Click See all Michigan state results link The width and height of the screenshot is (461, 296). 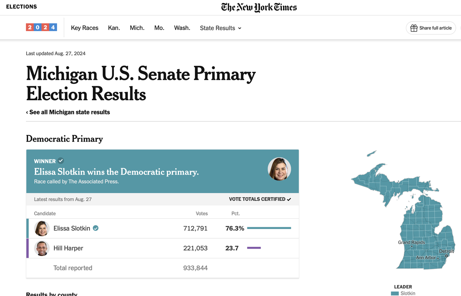[x=68, y=112]
